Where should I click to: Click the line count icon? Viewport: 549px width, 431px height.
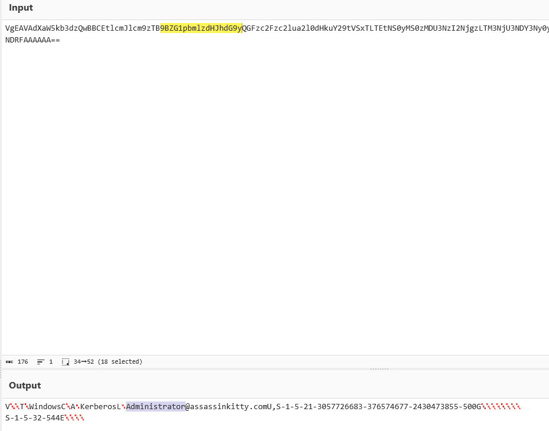[41, 362]
